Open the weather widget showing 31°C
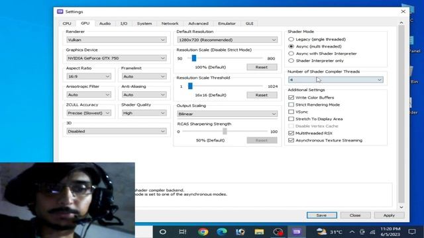The width and height of the screenshot is (424, 238). point(329,232)
